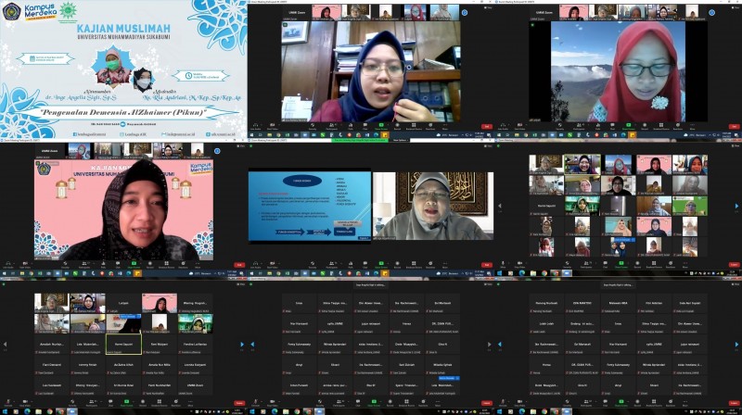Click Share Screen in red-hijab speaker window
This screenshot has width=742, height=415.
629,127
